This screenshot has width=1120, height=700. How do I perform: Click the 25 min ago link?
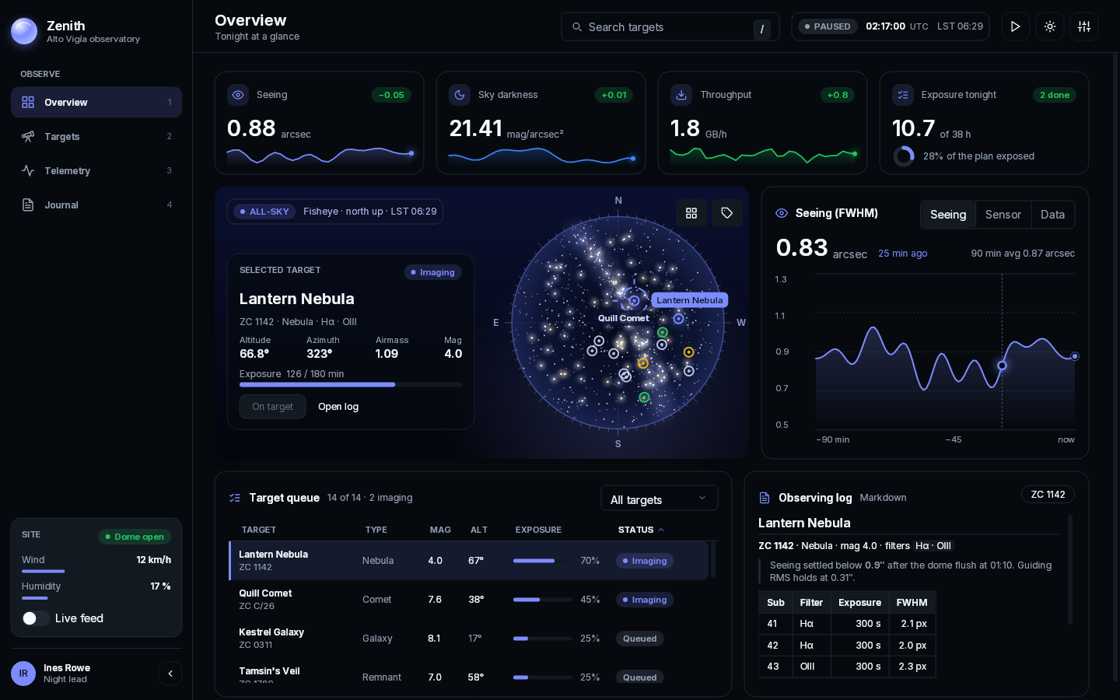pos(902,254)
